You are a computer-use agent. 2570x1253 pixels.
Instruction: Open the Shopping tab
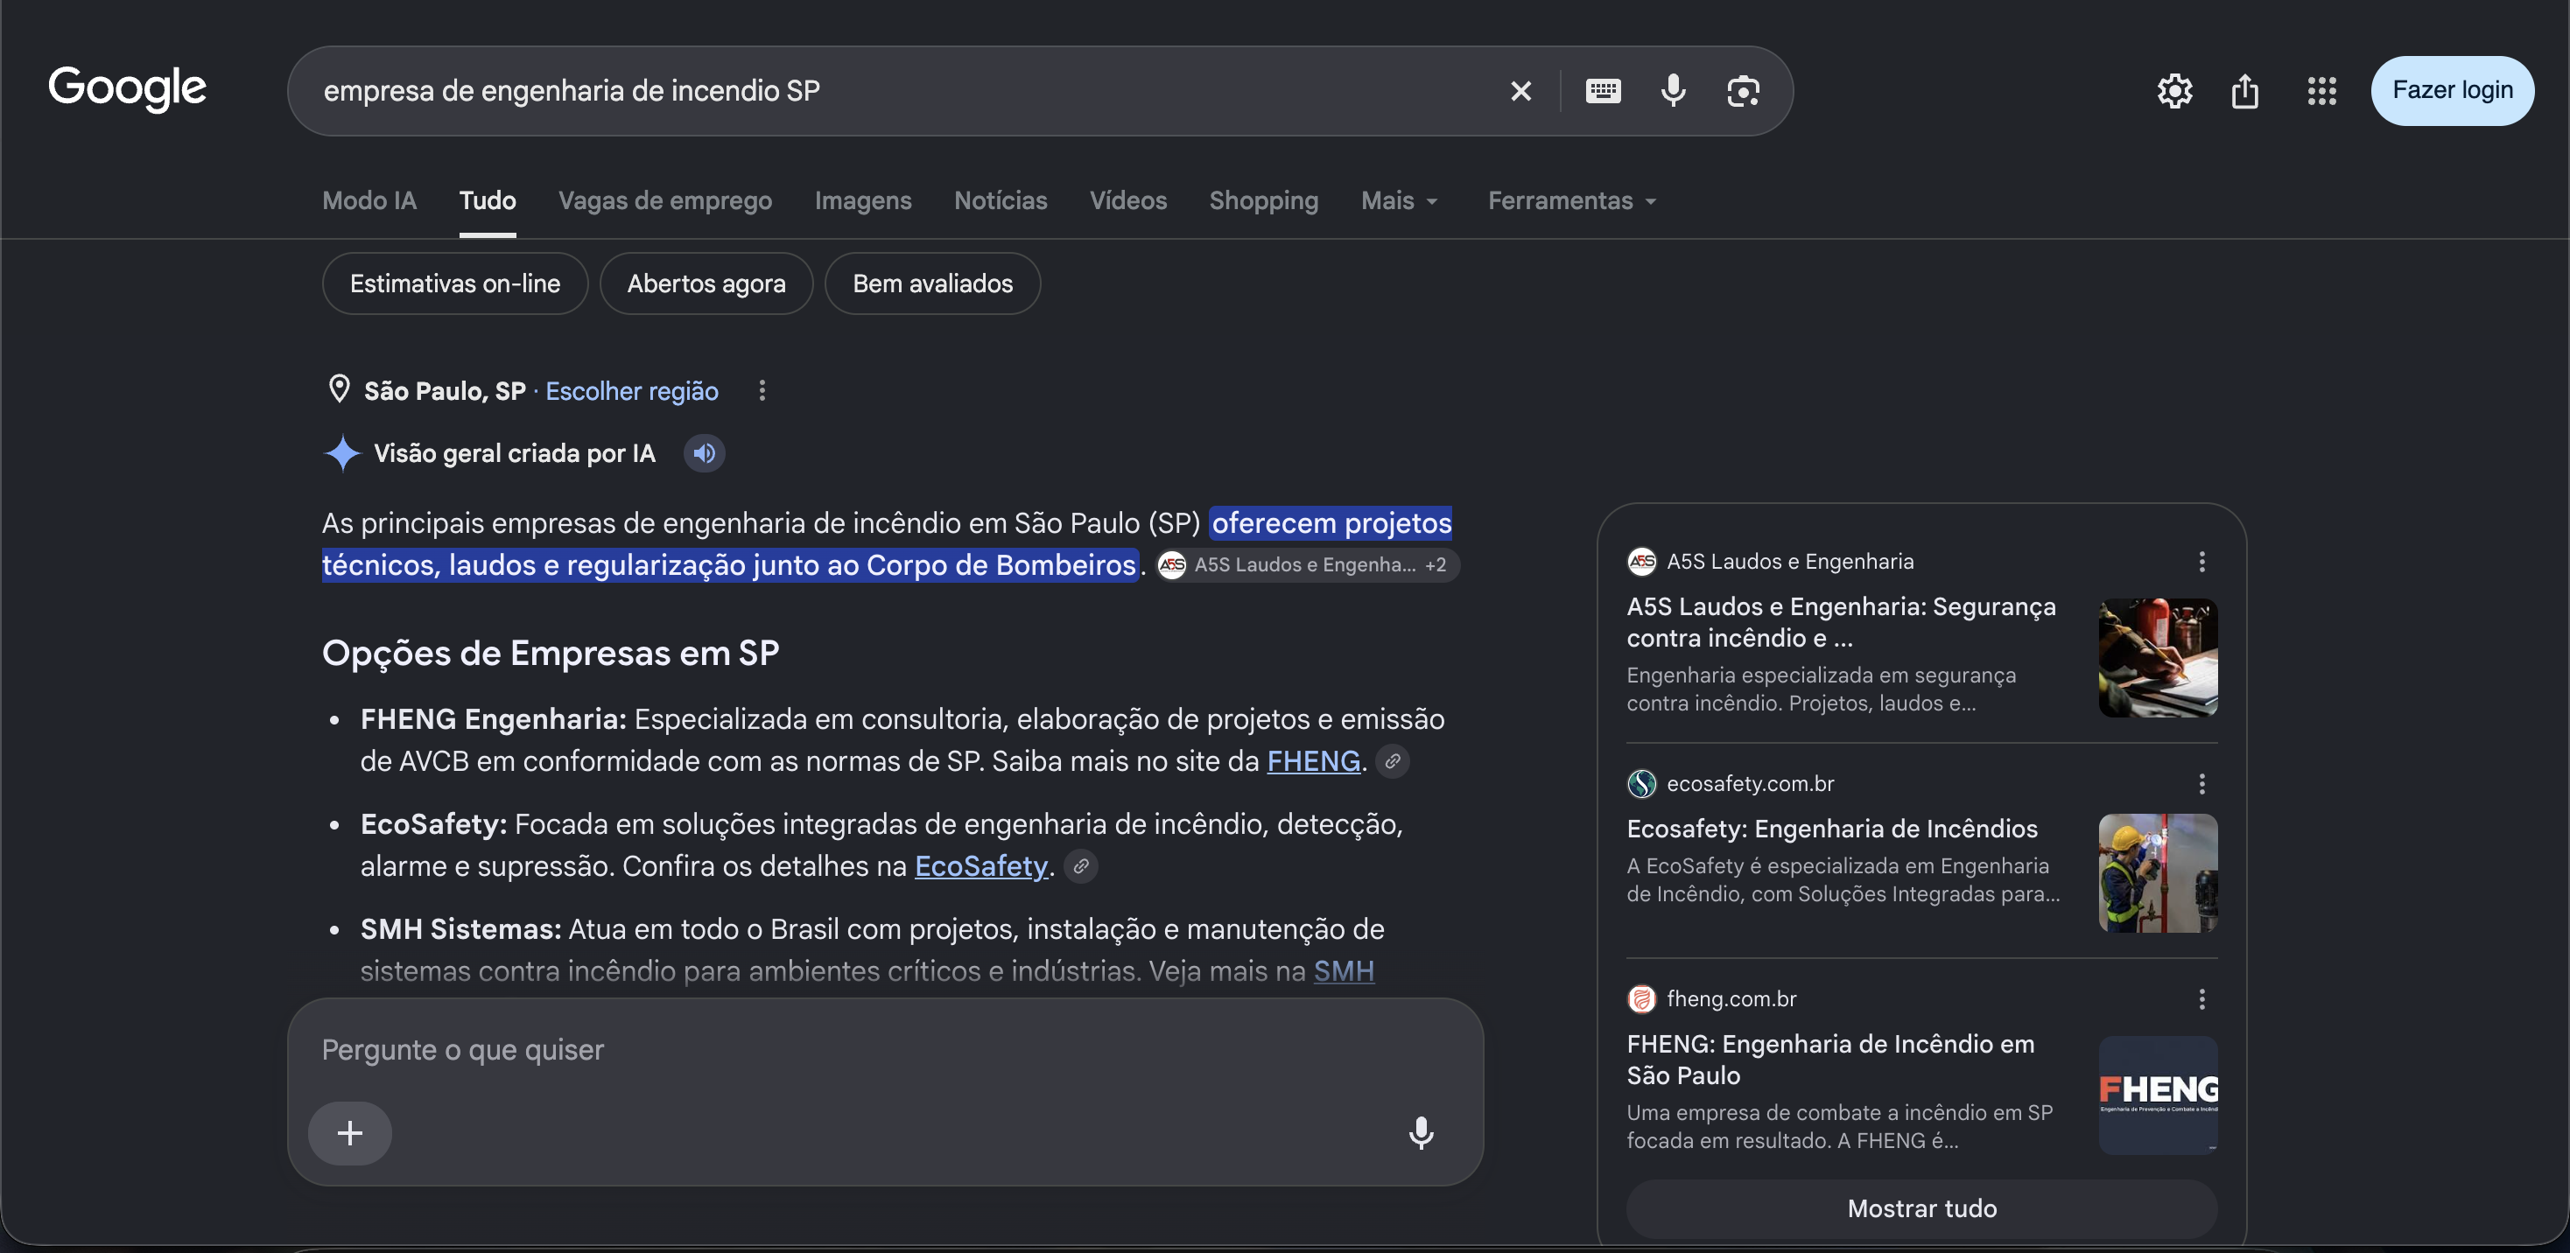point(1263,200)
